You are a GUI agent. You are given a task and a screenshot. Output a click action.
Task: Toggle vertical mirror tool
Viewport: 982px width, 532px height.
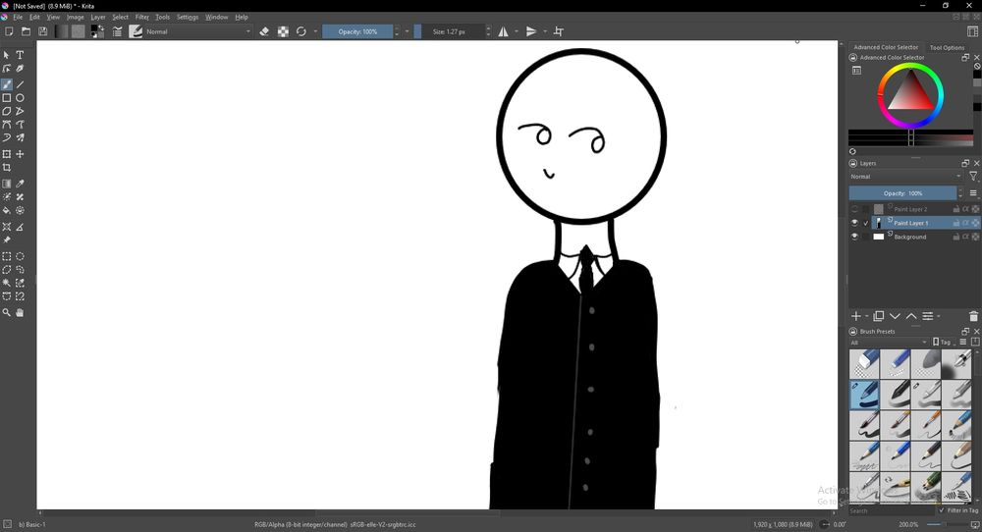[531, 31]
